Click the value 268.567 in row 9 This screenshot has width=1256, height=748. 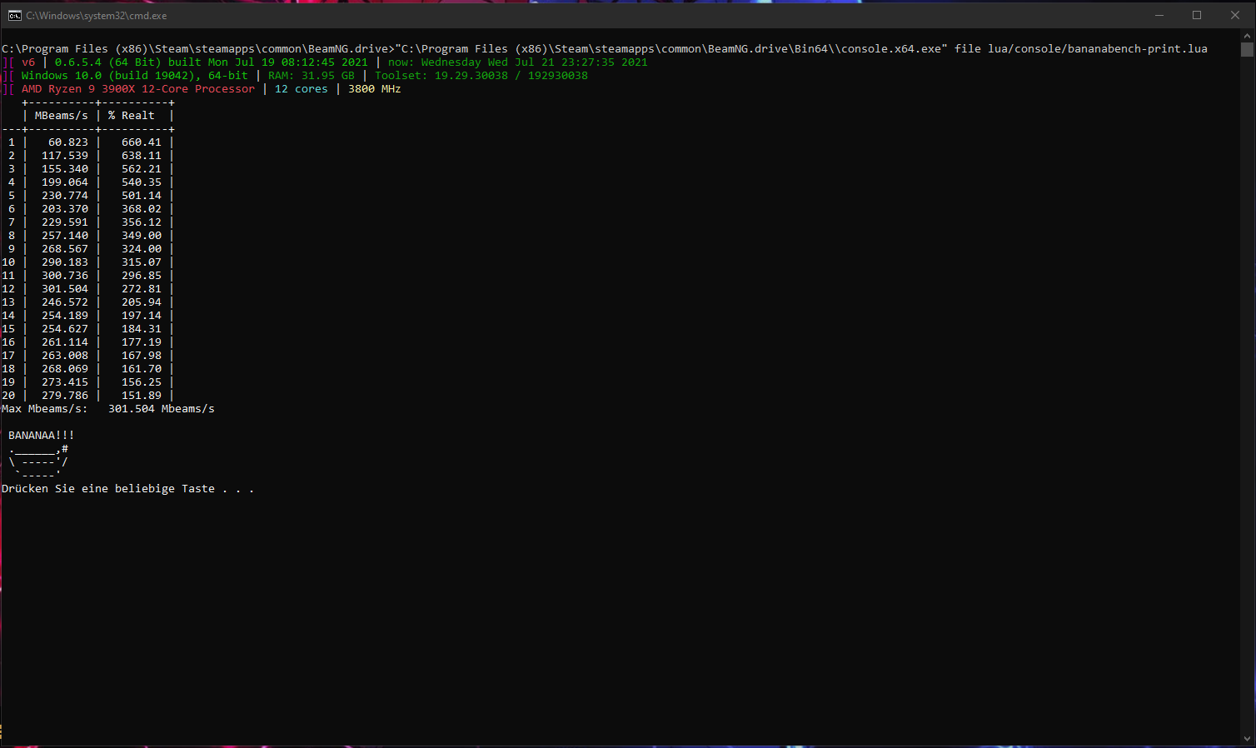65,249
